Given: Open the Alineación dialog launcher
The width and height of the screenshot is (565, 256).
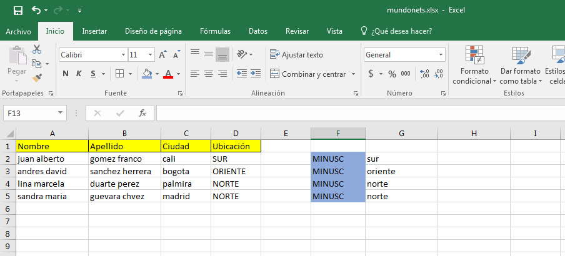Looking at the screenshot, I should 356,94.
